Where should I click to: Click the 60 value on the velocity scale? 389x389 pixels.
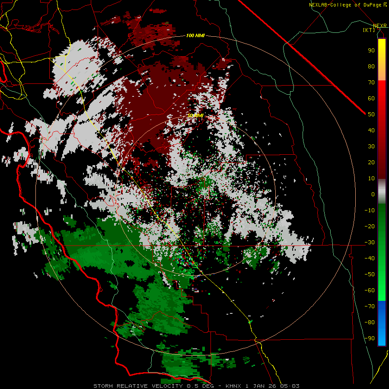371,98
